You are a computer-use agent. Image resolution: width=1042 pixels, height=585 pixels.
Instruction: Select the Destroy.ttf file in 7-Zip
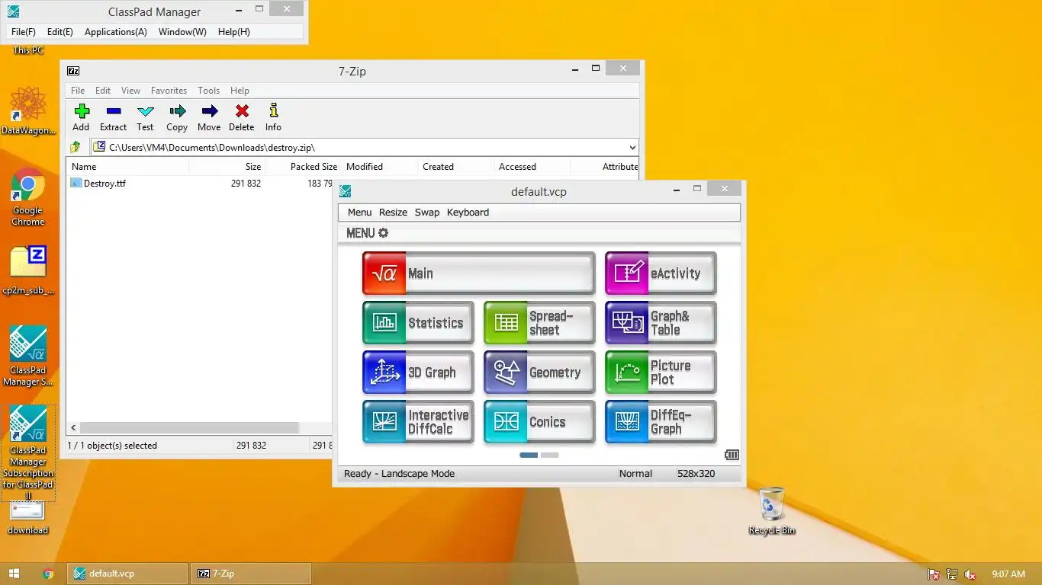tap(105, 184)
